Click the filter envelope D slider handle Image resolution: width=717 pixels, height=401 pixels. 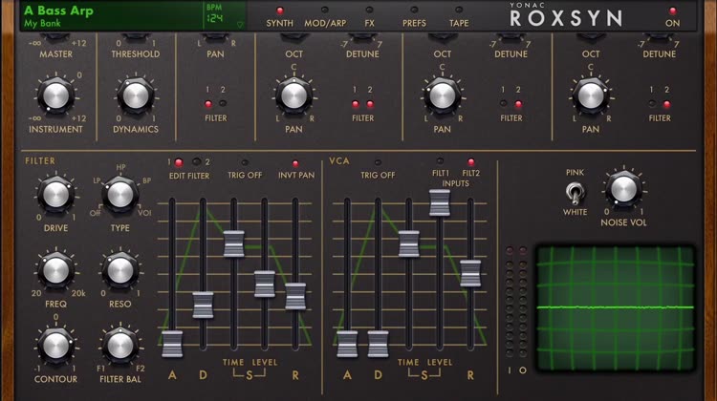tap(203, 306)
